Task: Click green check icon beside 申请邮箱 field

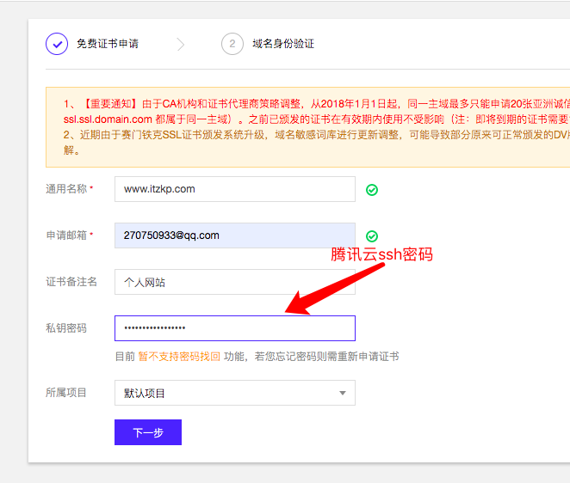Action: pos(372,235)
